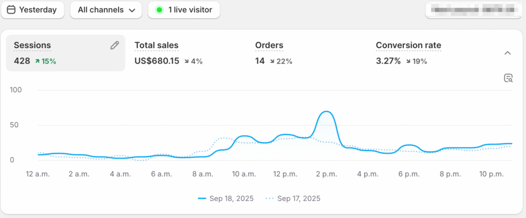This screenshot has width=526, height=218.
Task: Switch to the Orders metric tab
Action: [269, 45]
